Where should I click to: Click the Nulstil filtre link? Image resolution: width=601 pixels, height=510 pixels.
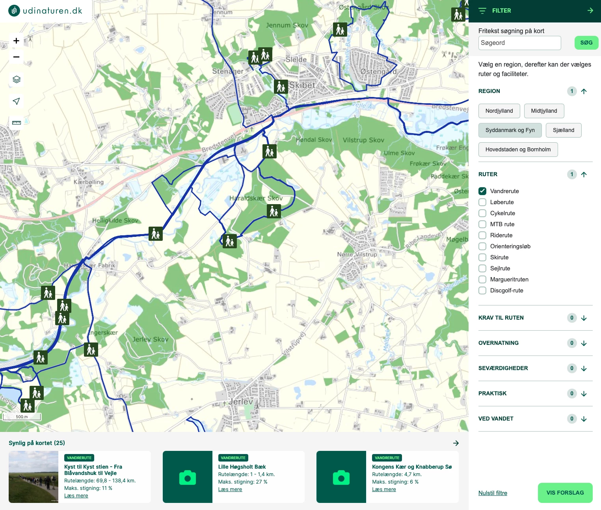pyautogui.click(x=493, y=493)
